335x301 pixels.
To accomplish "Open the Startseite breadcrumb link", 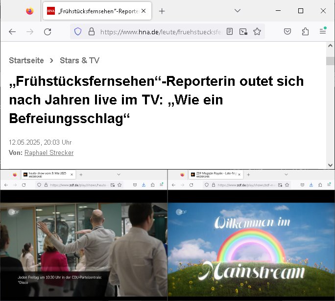I will tap(26, 60).
